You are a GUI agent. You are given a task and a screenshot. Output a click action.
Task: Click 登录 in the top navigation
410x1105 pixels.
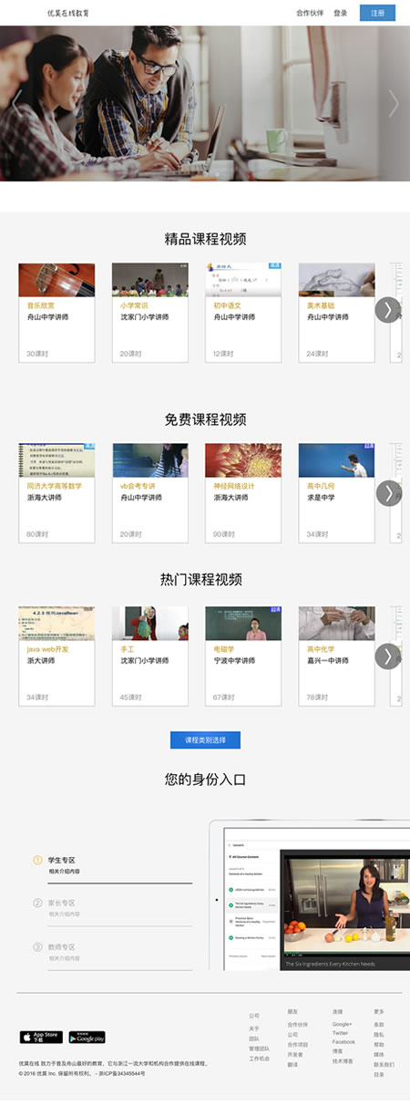[x=341, y=13]
